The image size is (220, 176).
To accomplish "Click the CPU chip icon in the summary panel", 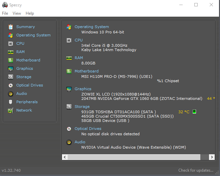I will coord(69,40).
